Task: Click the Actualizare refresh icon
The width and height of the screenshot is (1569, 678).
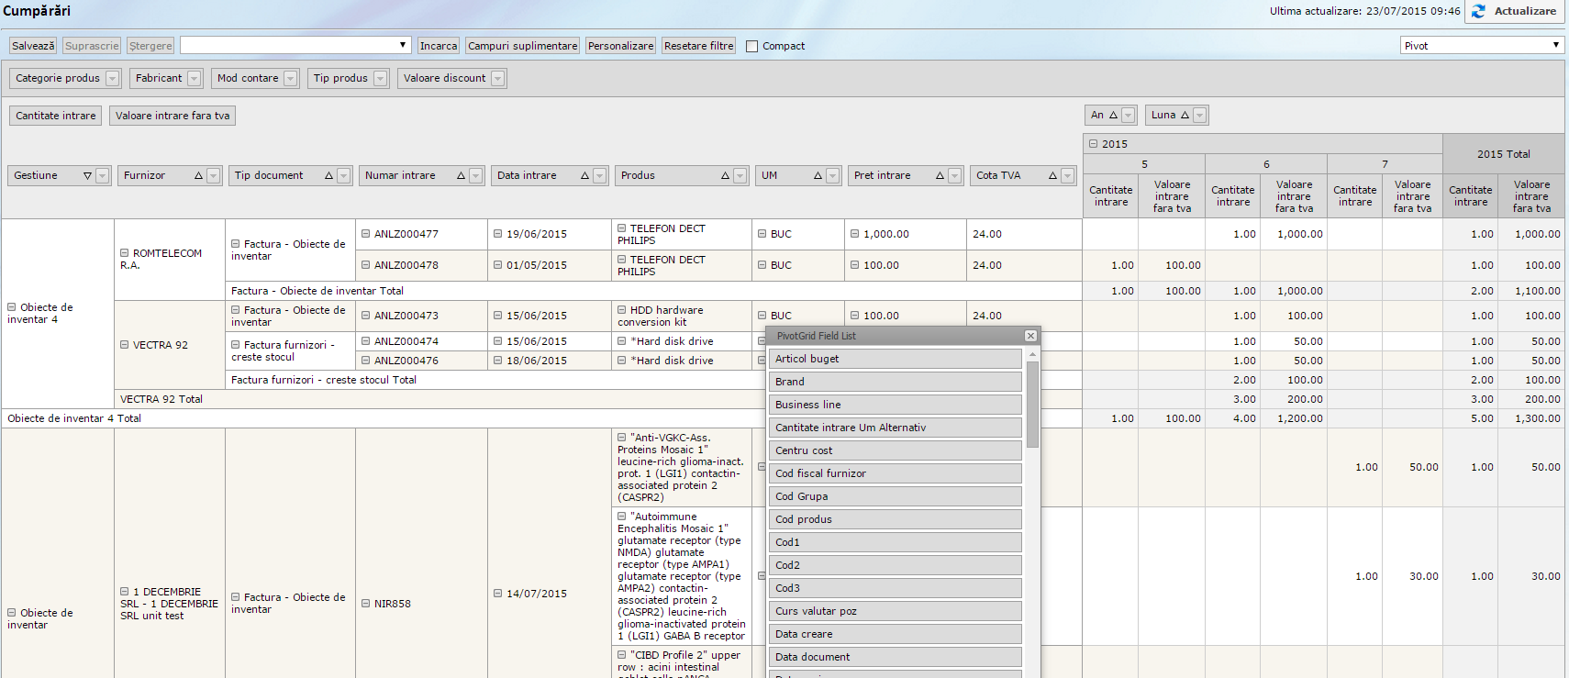Action: pyautogui.click(x=1478, y=11)
